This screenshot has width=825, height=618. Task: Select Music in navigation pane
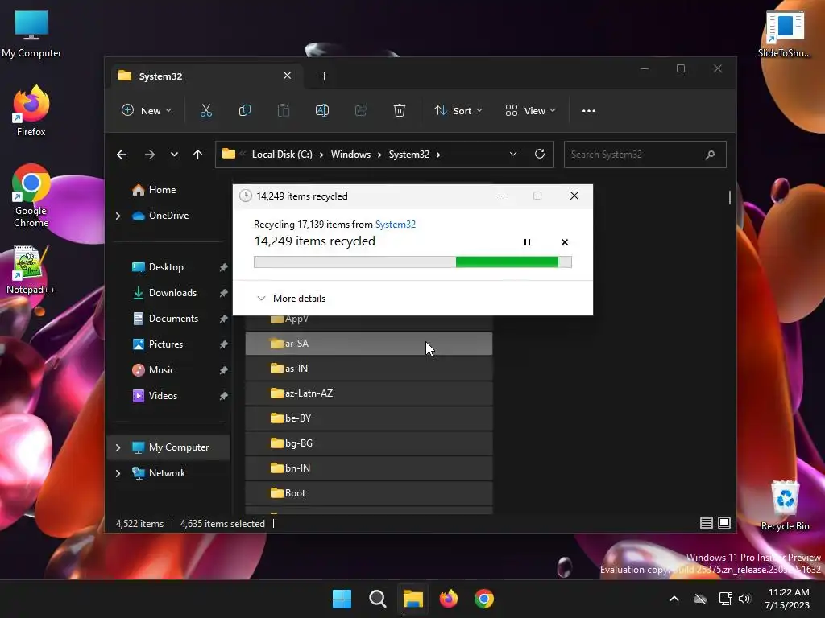[161, 370]
